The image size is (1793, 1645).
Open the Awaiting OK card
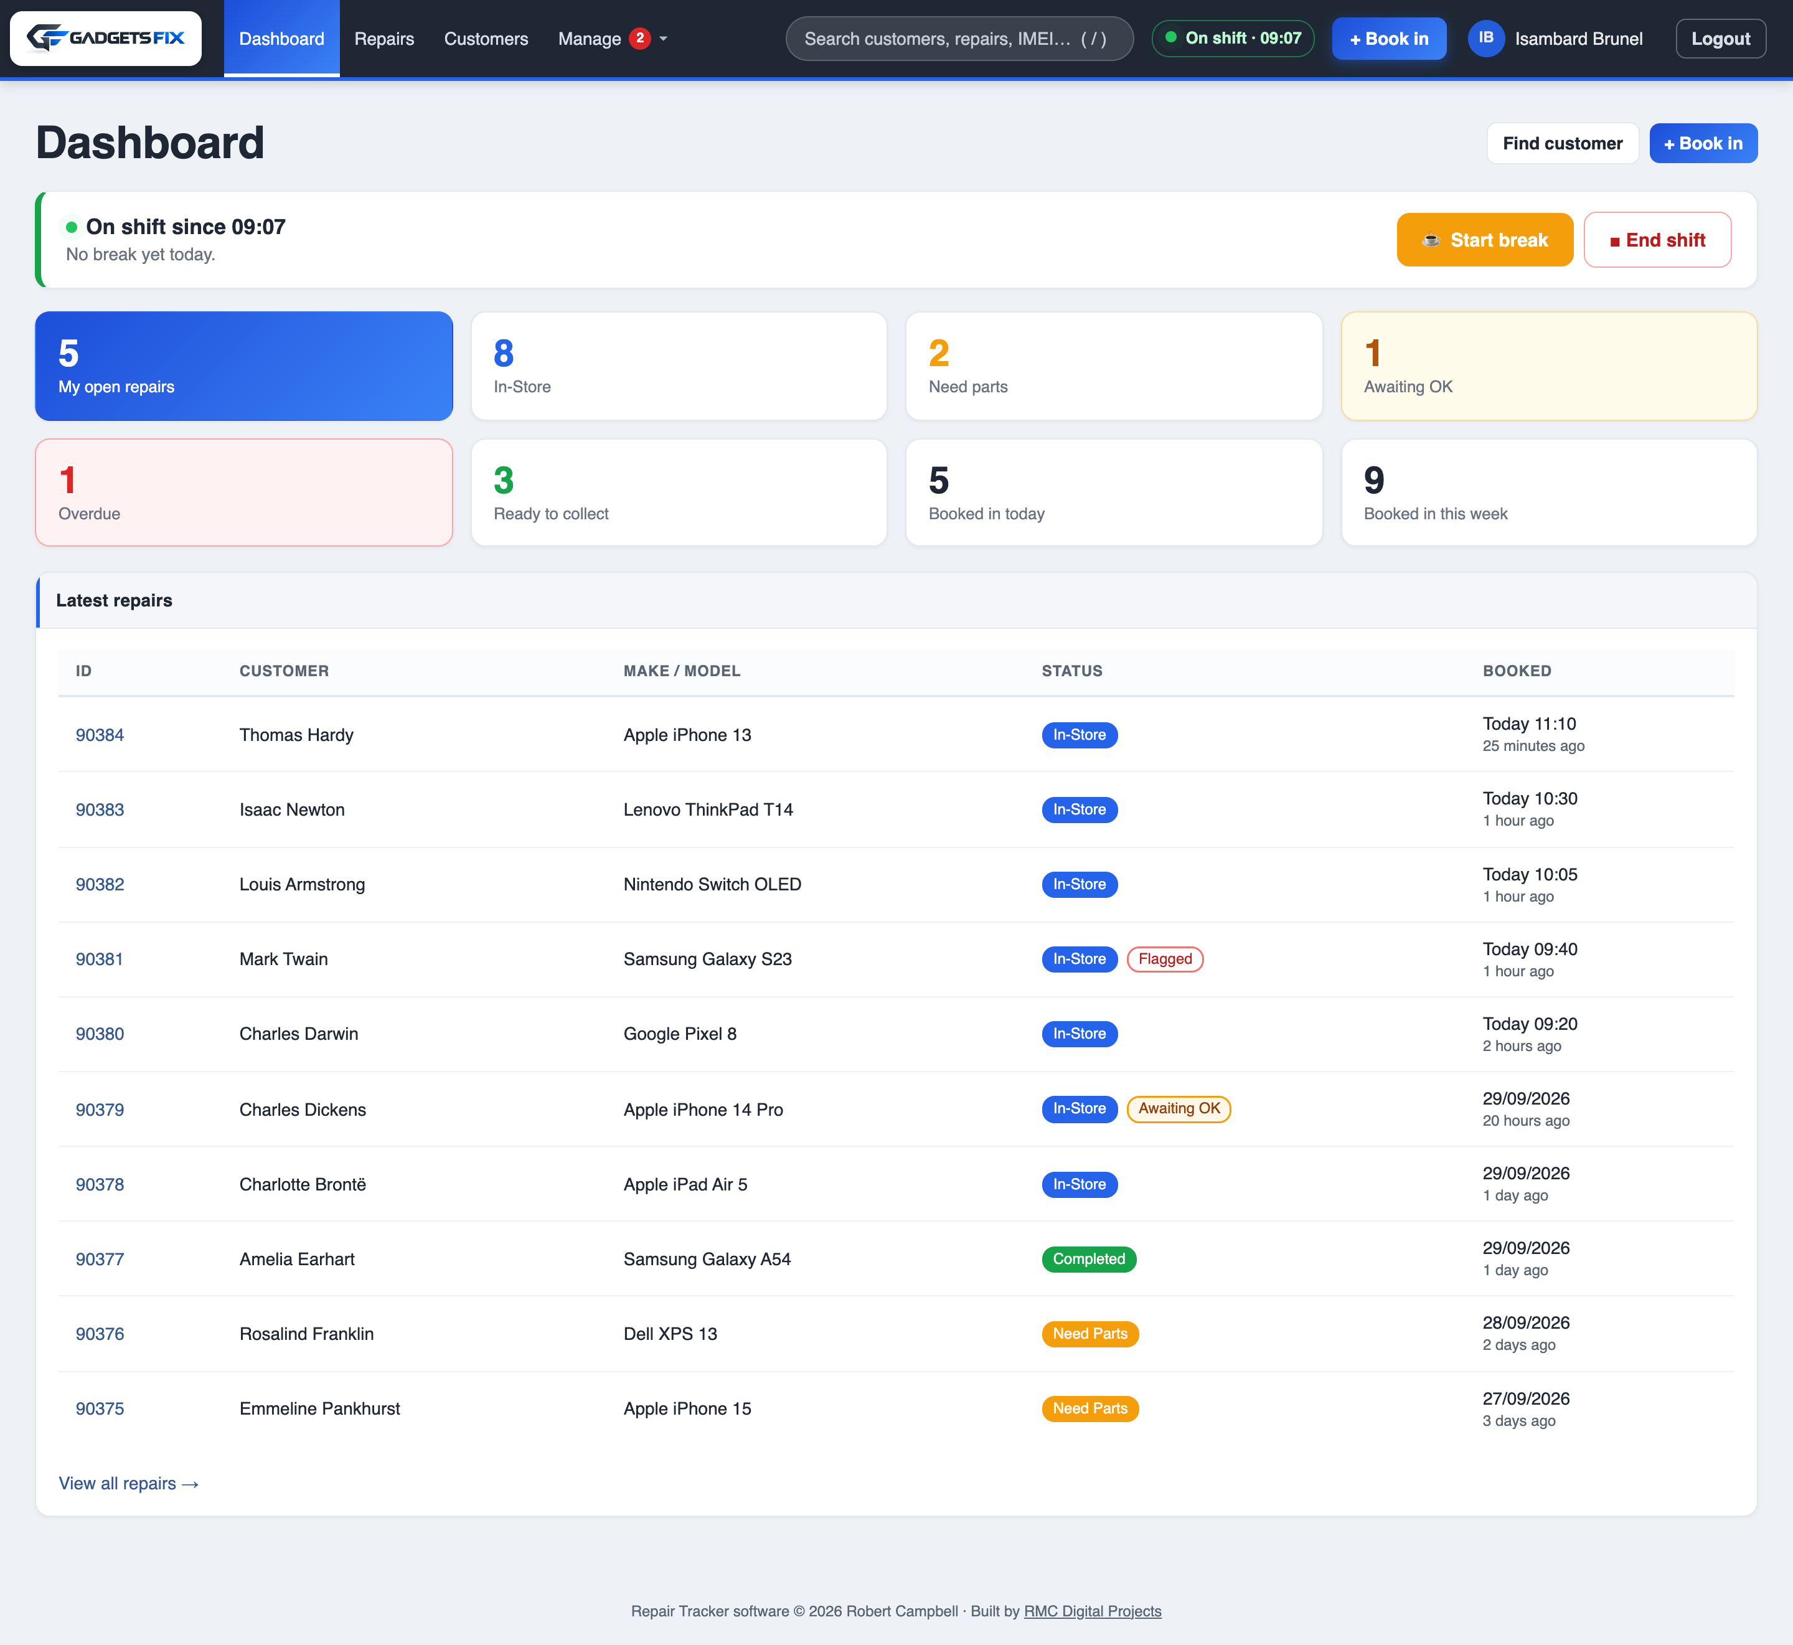pyautogui.click(x=1548, y=366)
